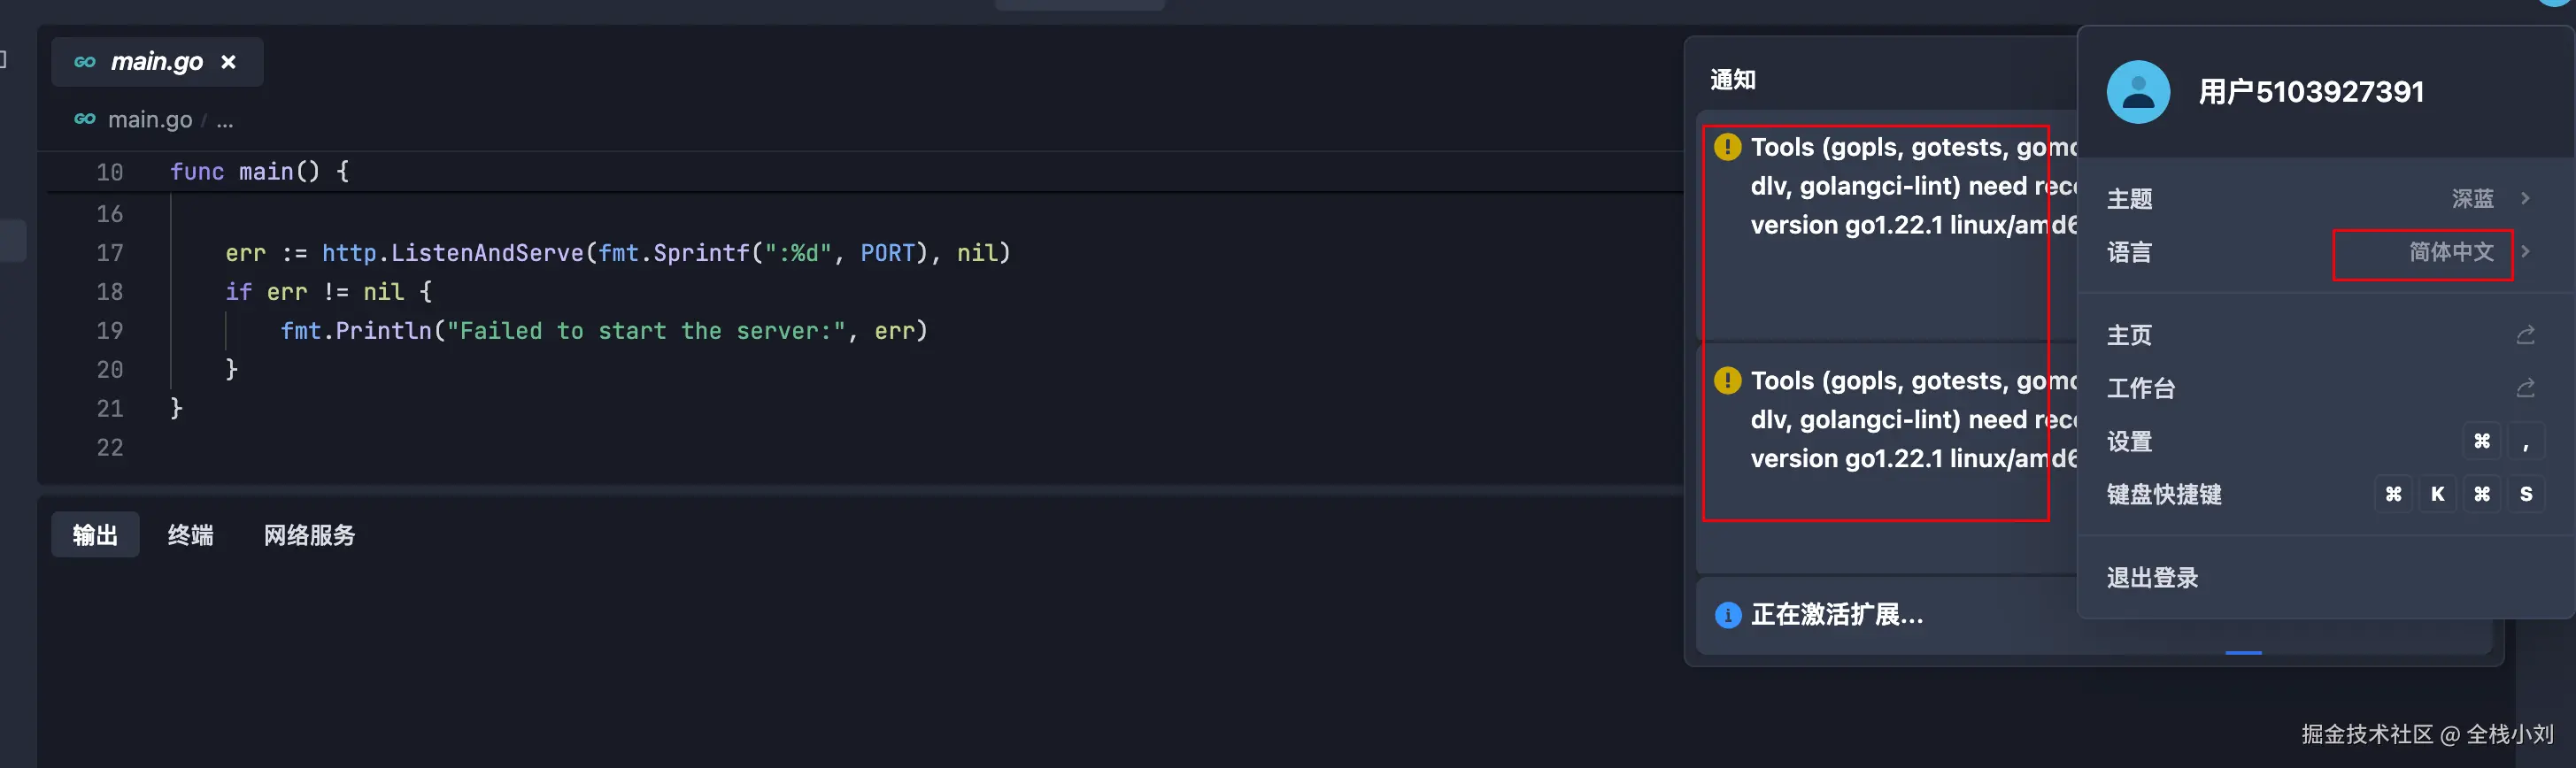Viewport: 2576px width, 768px height.
Task: Open the 语言 dropdown showing 简体中文
Action: [2451, 252]
